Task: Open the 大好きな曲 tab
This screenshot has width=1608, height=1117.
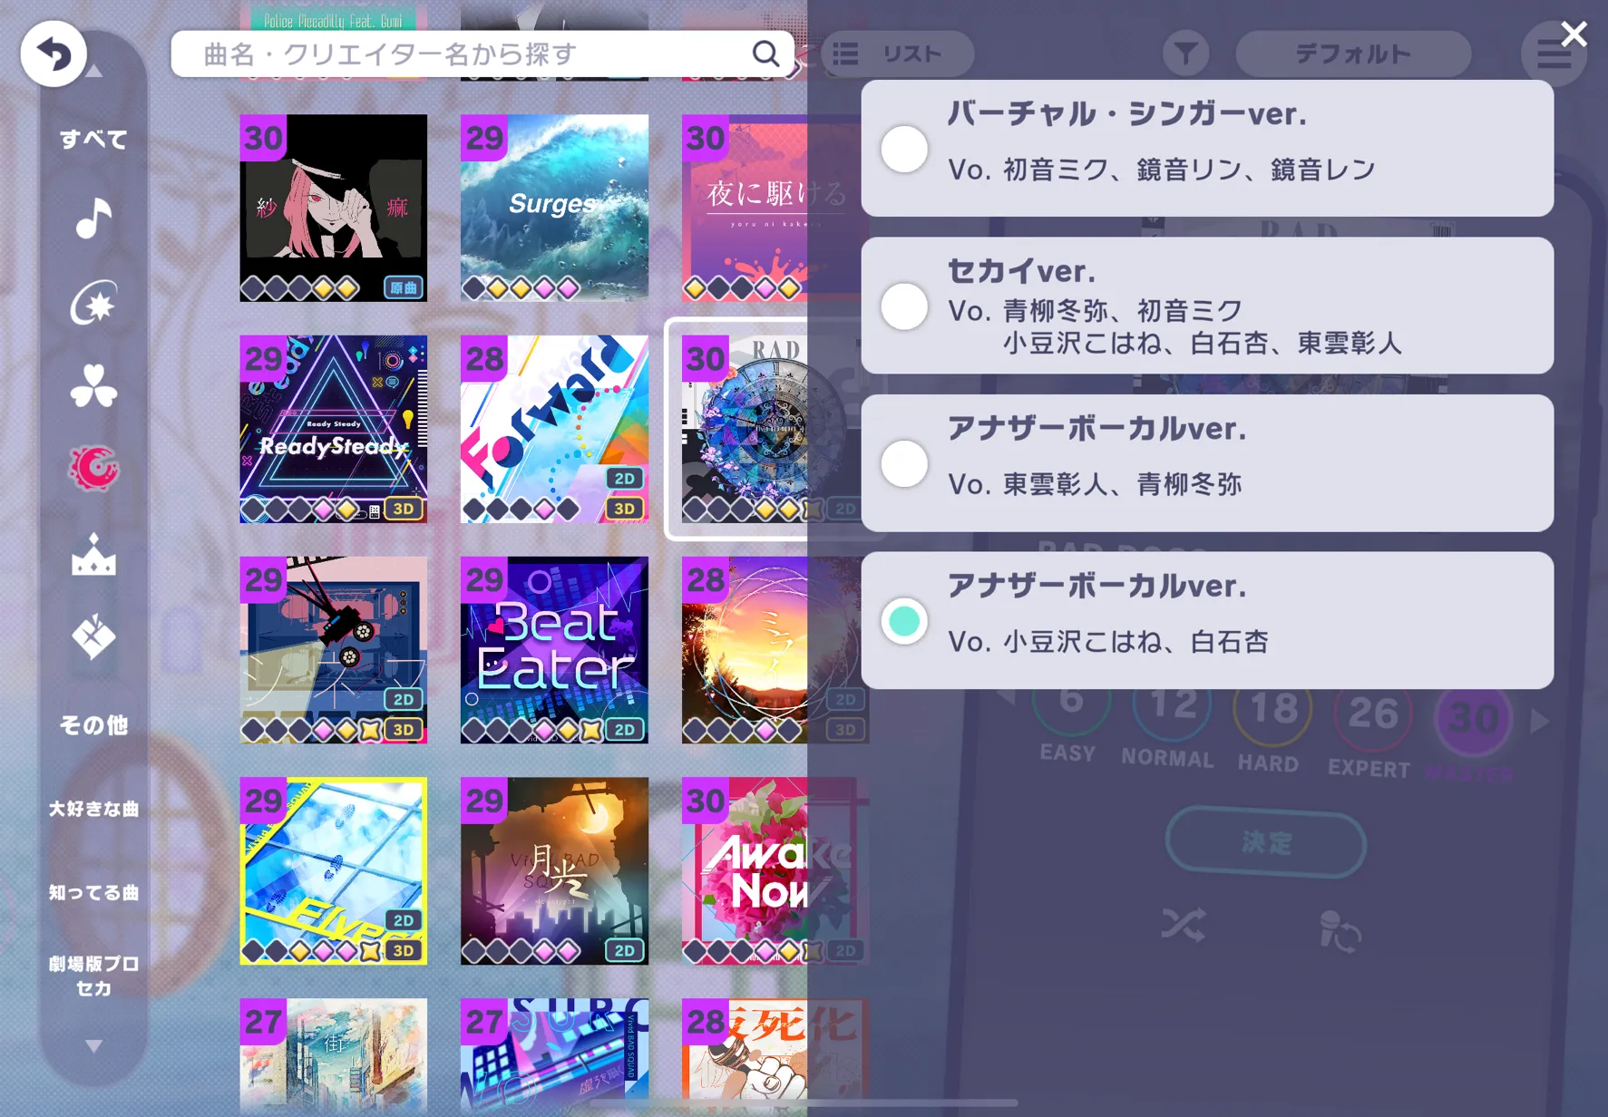Action: point(93,809)
